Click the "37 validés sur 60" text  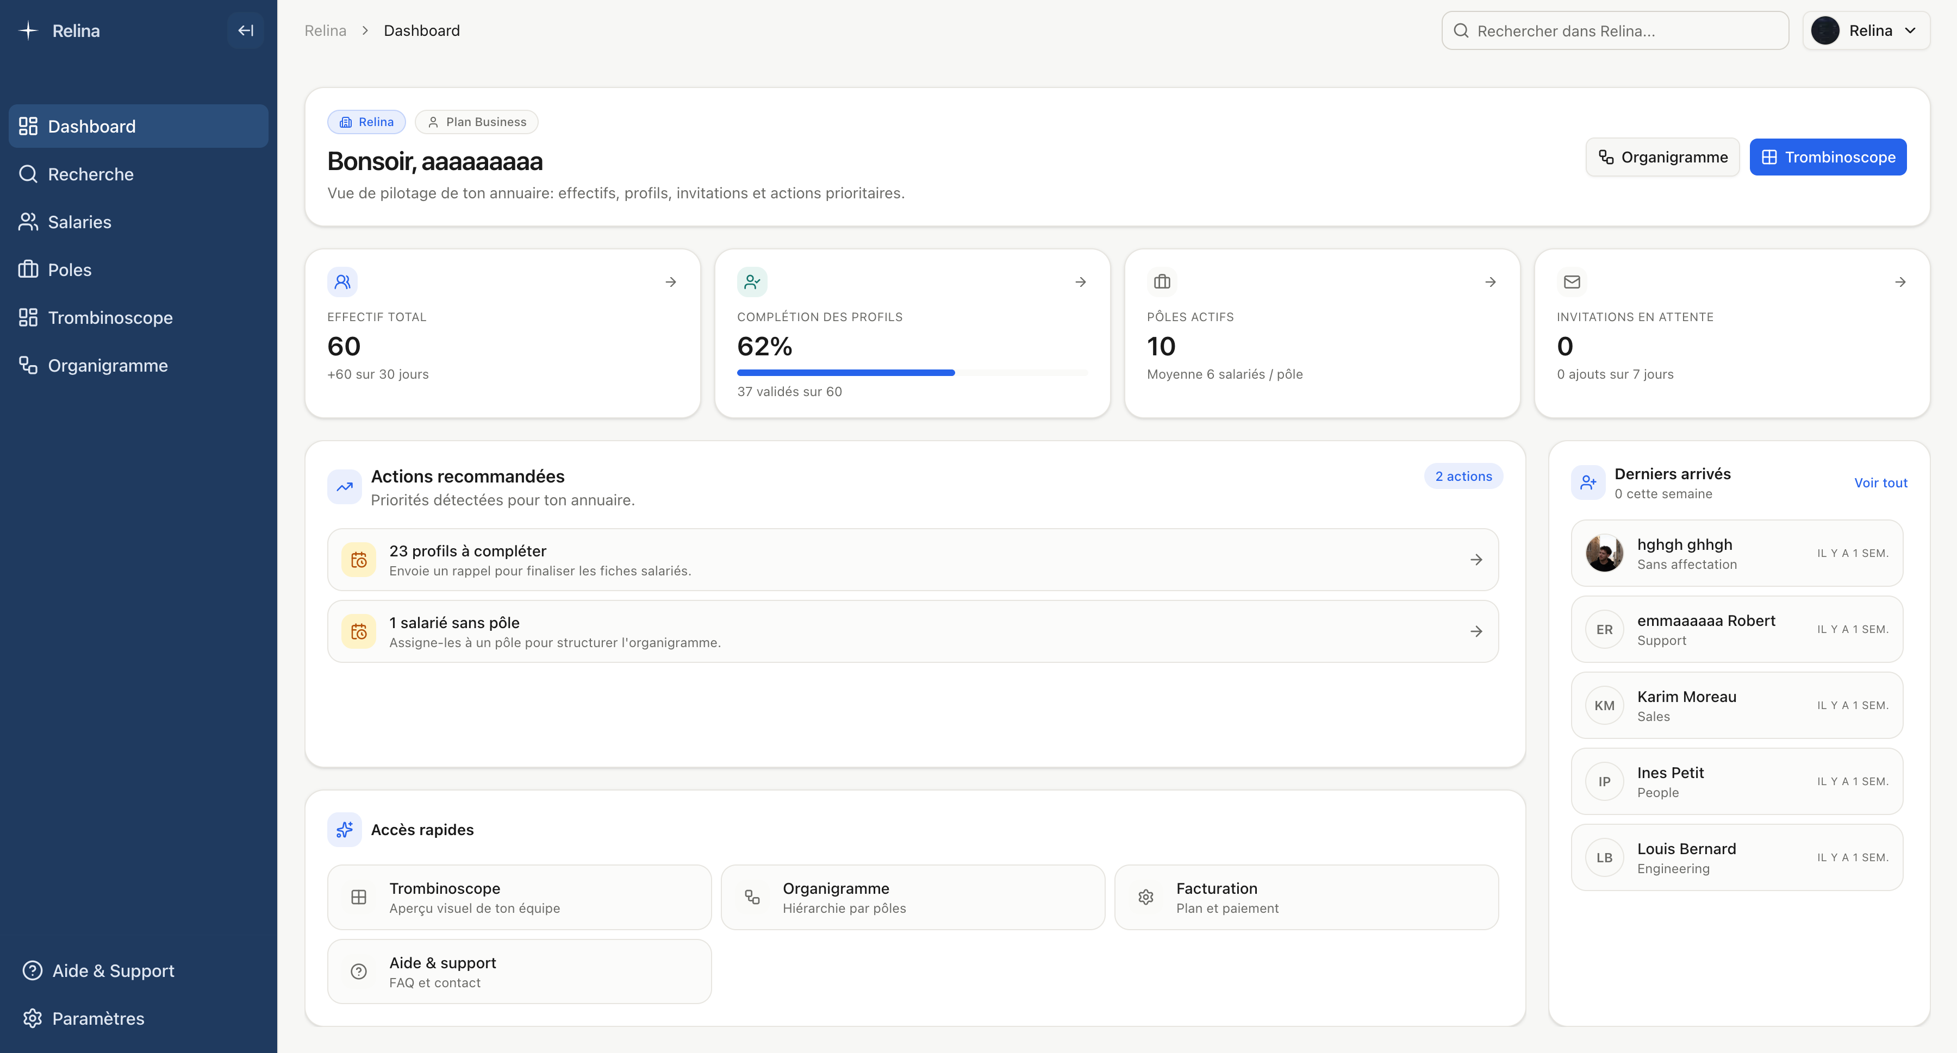(x=789, y=392)
